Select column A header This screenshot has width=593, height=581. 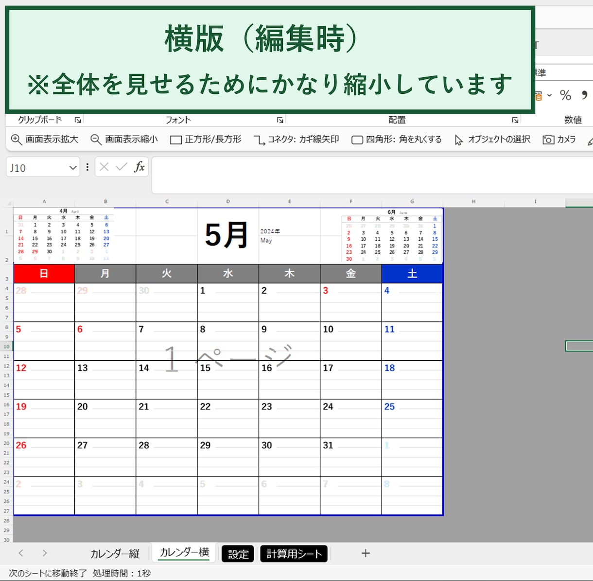(x=44, y=201)
